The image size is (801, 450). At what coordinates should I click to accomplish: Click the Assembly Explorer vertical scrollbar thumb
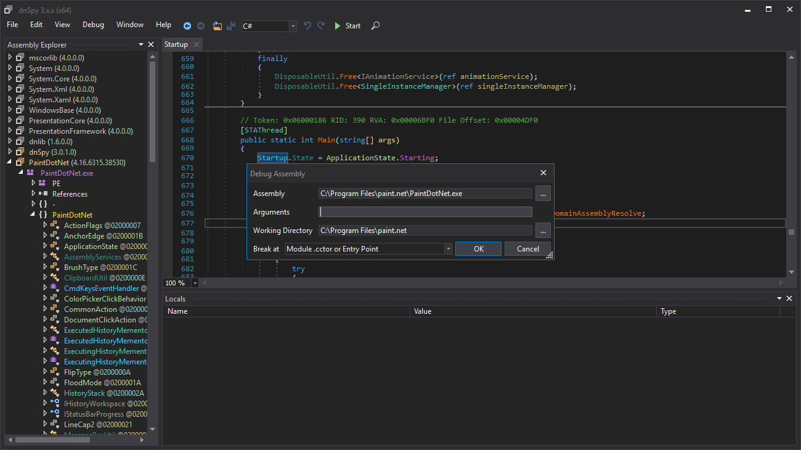pos(152,112)
